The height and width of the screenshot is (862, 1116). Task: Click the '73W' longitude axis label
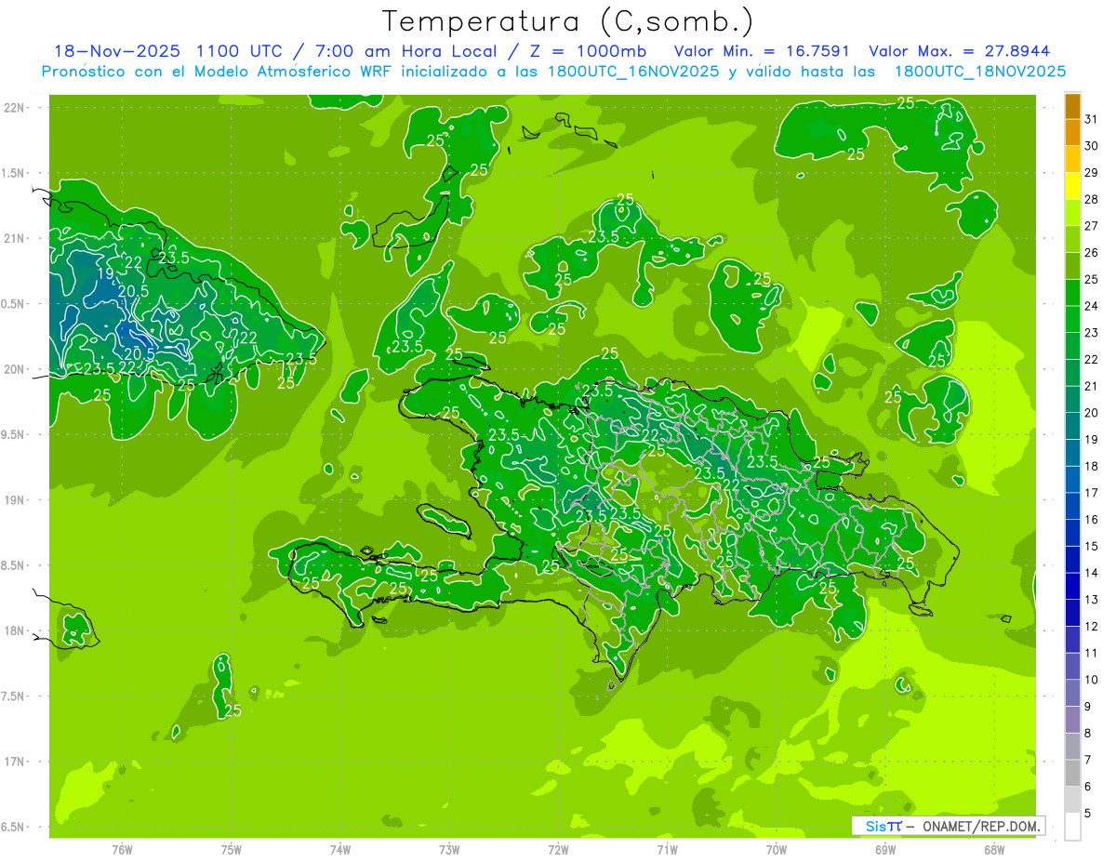[x=449, y=850]
